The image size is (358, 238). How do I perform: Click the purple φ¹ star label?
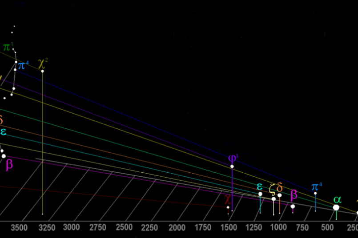233,159
